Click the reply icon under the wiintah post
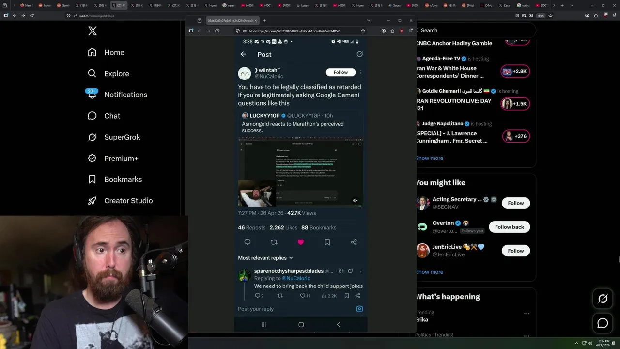 click(x=248, y=242)
